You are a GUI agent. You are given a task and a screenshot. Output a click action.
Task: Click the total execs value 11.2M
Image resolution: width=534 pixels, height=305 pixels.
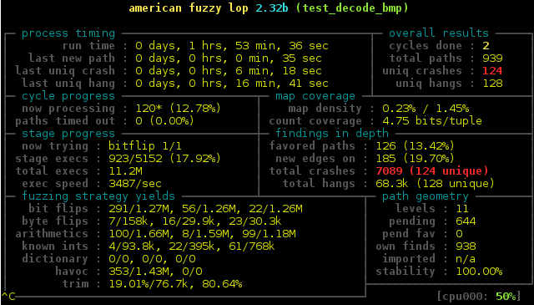(125, 171)
